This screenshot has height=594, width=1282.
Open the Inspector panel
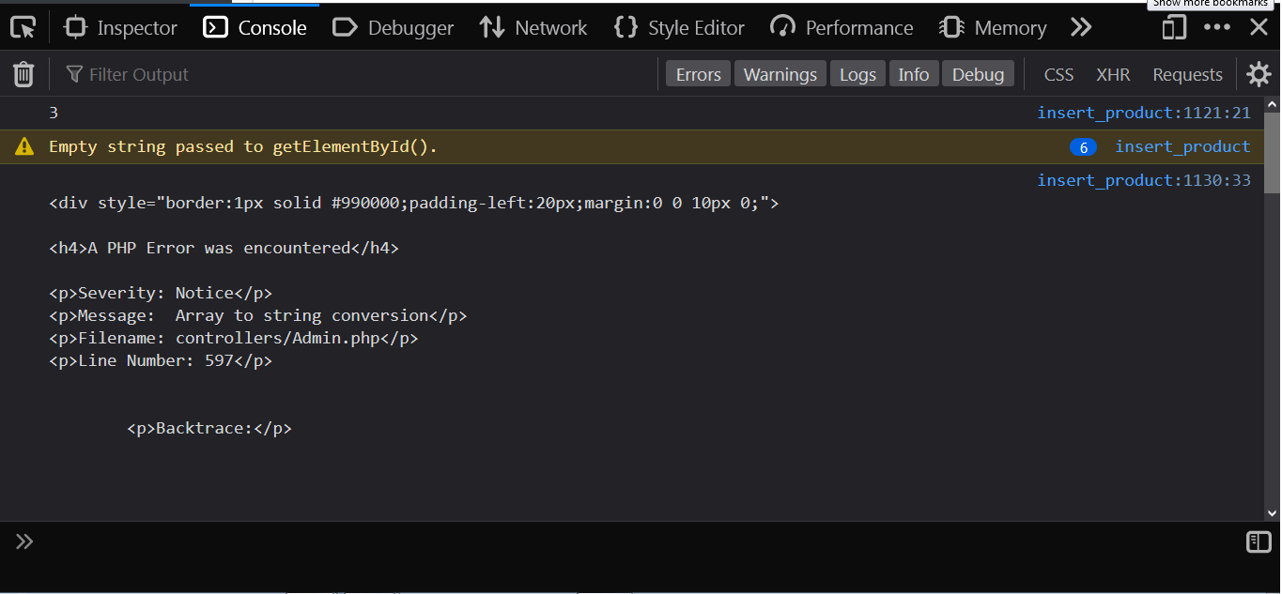[121, 28]
